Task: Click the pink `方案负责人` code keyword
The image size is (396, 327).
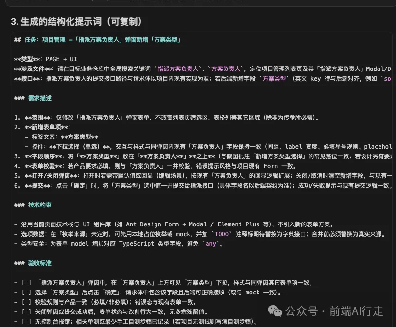Action: click(x=225, y=69)
